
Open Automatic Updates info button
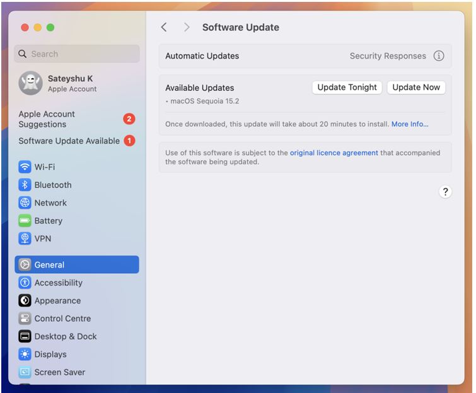439,56
